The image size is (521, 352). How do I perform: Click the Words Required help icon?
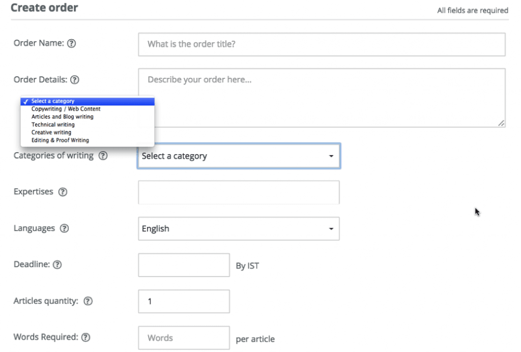pyautogui.click(x=85, y=337)
